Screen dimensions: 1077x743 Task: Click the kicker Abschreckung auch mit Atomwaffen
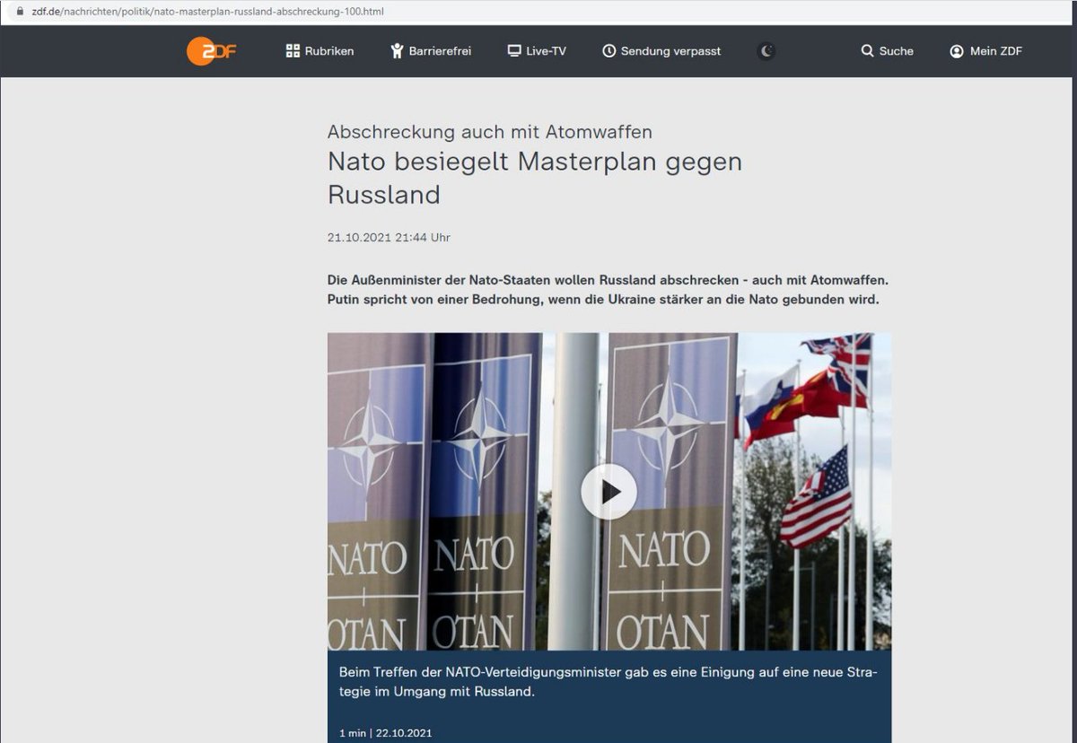point(490,132)
